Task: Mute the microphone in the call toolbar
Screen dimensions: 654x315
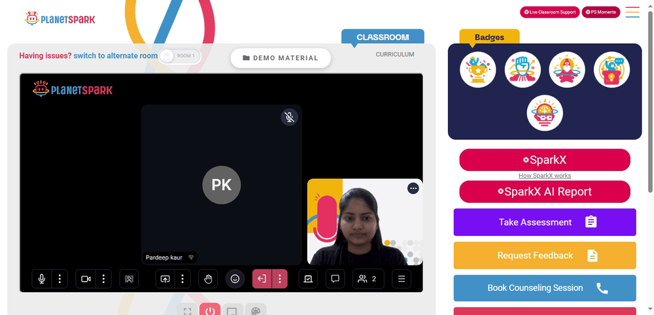Action: click(x=42, y=279)
